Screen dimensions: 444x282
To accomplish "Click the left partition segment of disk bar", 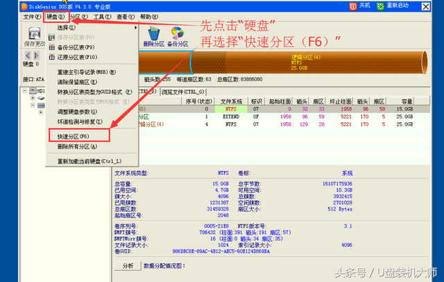I will [x=164, y=63].
